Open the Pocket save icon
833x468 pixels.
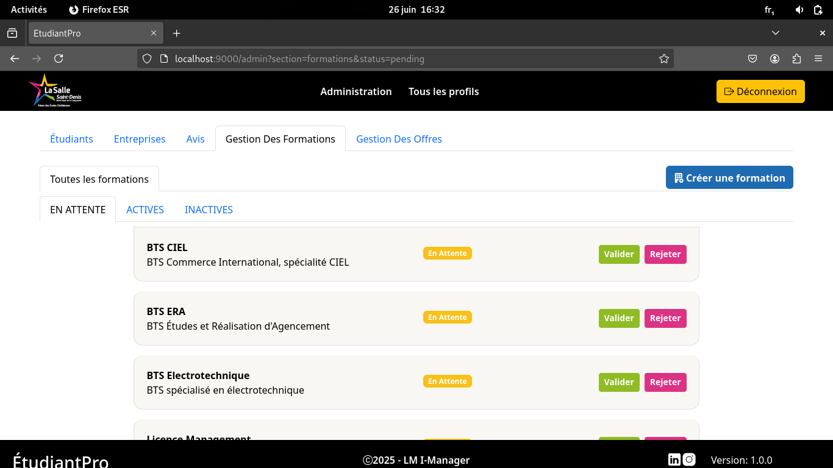(x=753, y=59)
